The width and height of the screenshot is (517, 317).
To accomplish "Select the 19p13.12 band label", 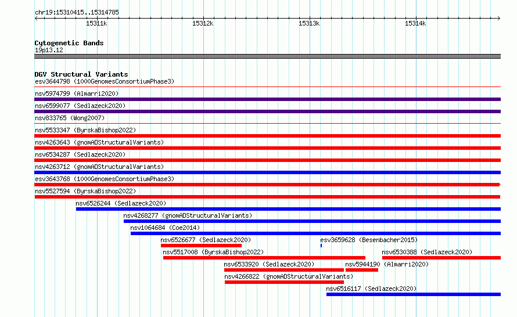I will 49,50.
